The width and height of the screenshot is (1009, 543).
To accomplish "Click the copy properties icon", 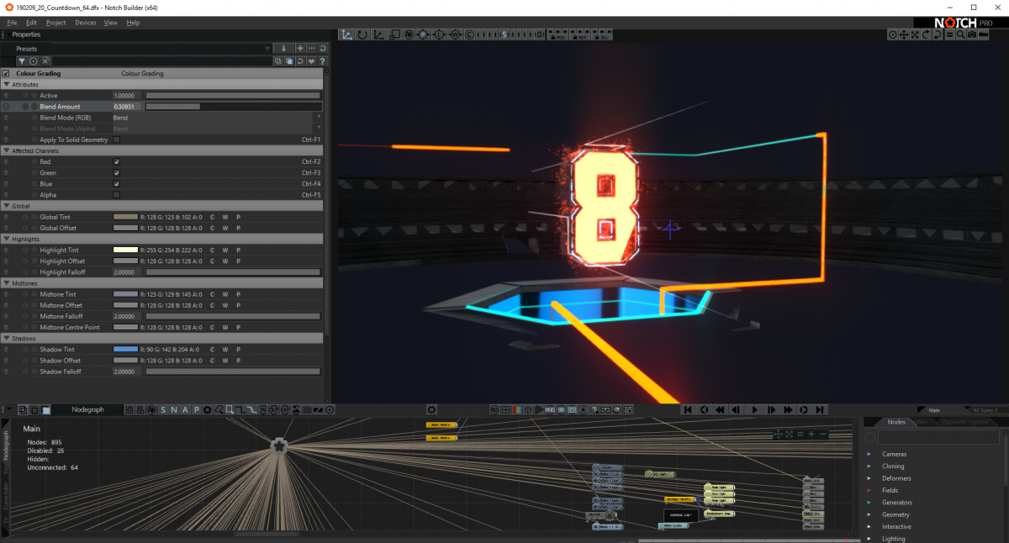I will coord(277,61).
